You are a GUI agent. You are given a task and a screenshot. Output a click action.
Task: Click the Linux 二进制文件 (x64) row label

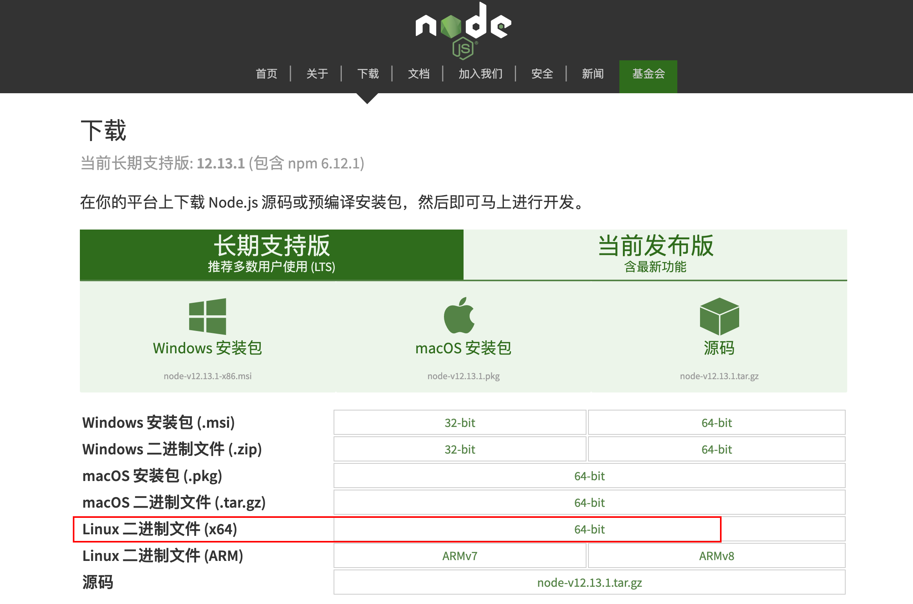pos(160,529)
